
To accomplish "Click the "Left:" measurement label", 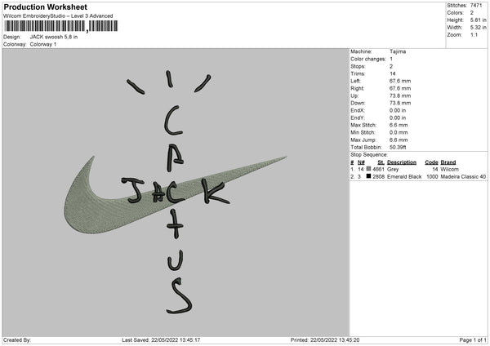I will click(x=355, y=81).
